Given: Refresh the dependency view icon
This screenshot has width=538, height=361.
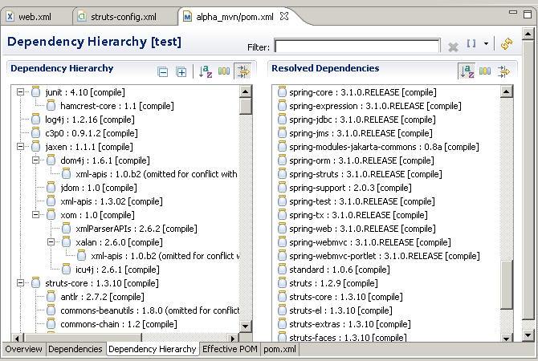Looking at the screenshot, I should (506, 44).
